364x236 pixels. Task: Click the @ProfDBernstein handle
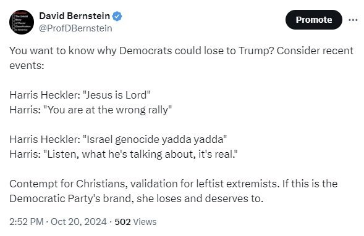pyautogui.click(x=75, y=28)
